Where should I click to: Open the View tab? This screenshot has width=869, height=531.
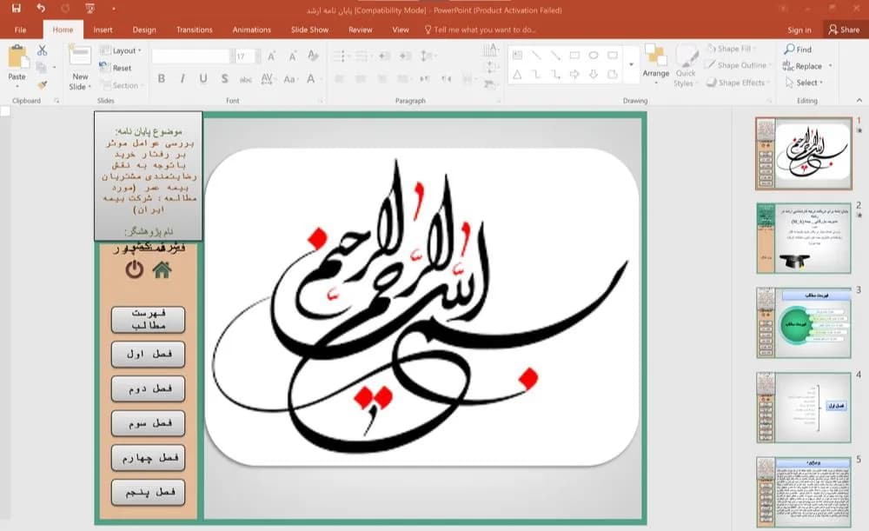coord(400,30)
